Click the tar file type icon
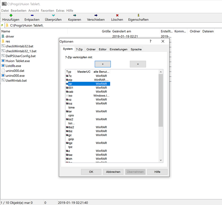The width and height of the screenshot is (222, 205). click(67, 111)
